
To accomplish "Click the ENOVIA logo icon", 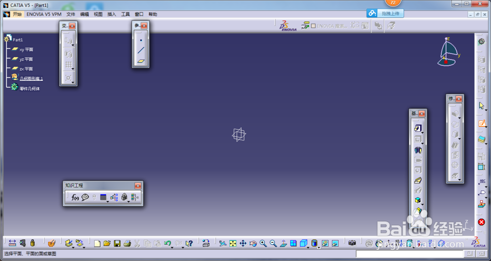I will pyautogui.click(x=287, y=26).
